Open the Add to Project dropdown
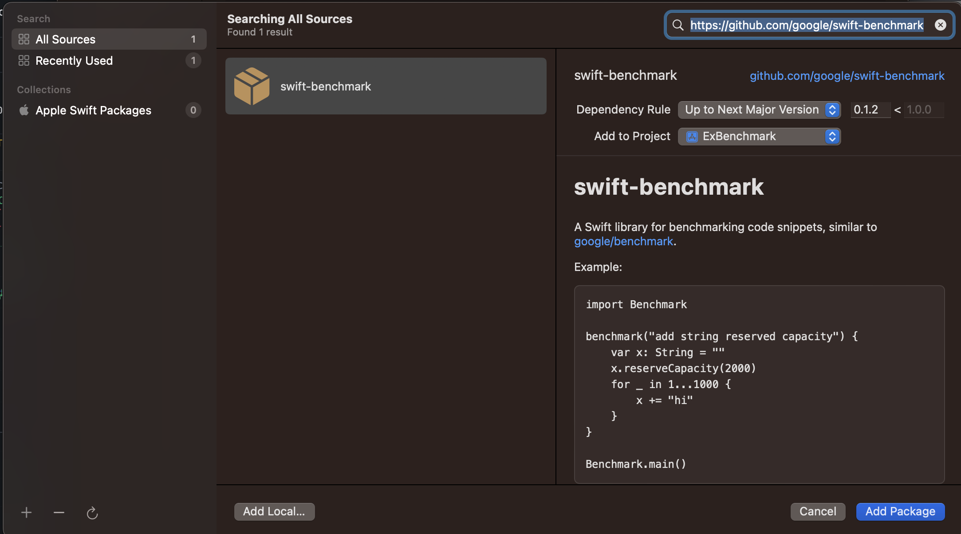Image resolution: width=961 pixels, height=534 pixels. [x=759, y=136]
